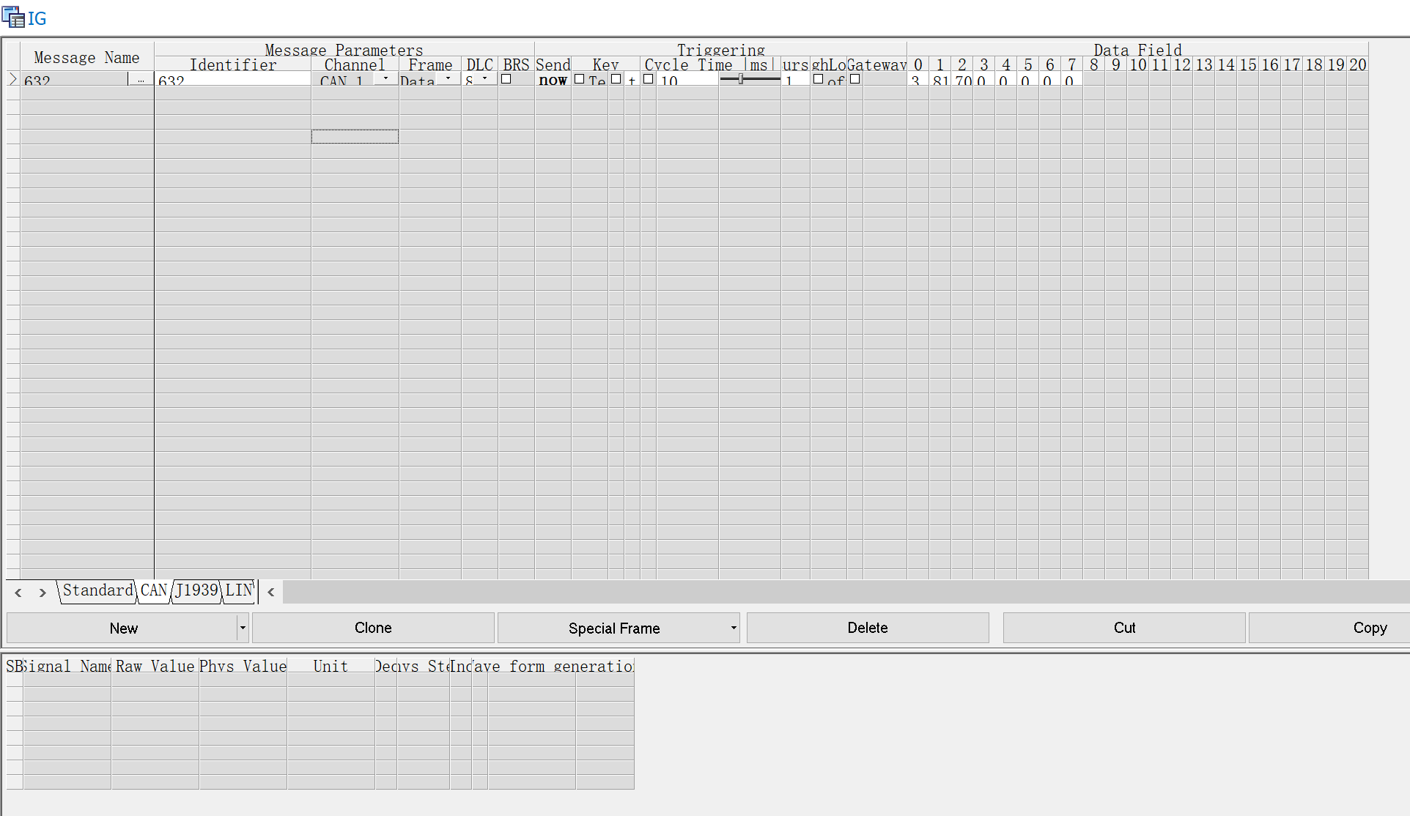
Task: Switch to the Standard tab
Action: tap(97, 590)
